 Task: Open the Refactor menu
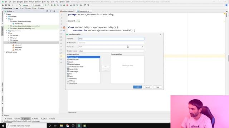tap(38, 2)
